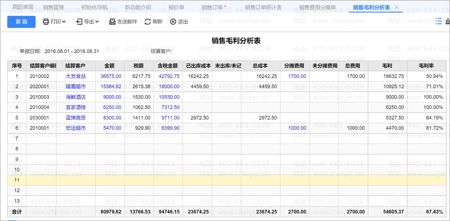
Task: Click amount link 15384.62 for 隆嘉超市
Action: tap(111, 87)
